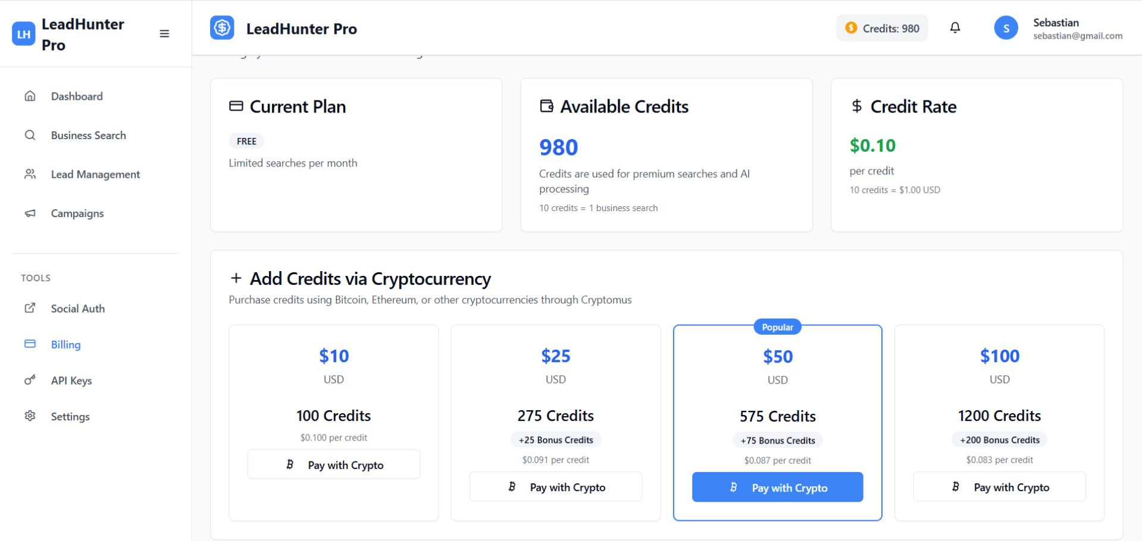
Task: Pay with Crypto for $25 package
Action: point(556,487)
